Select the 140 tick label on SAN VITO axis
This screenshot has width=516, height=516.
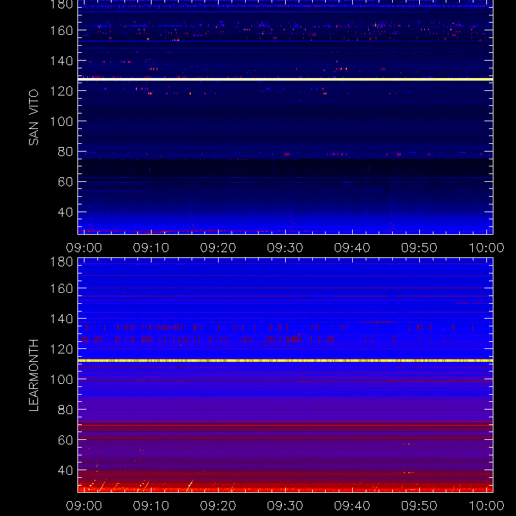[61, 61]
